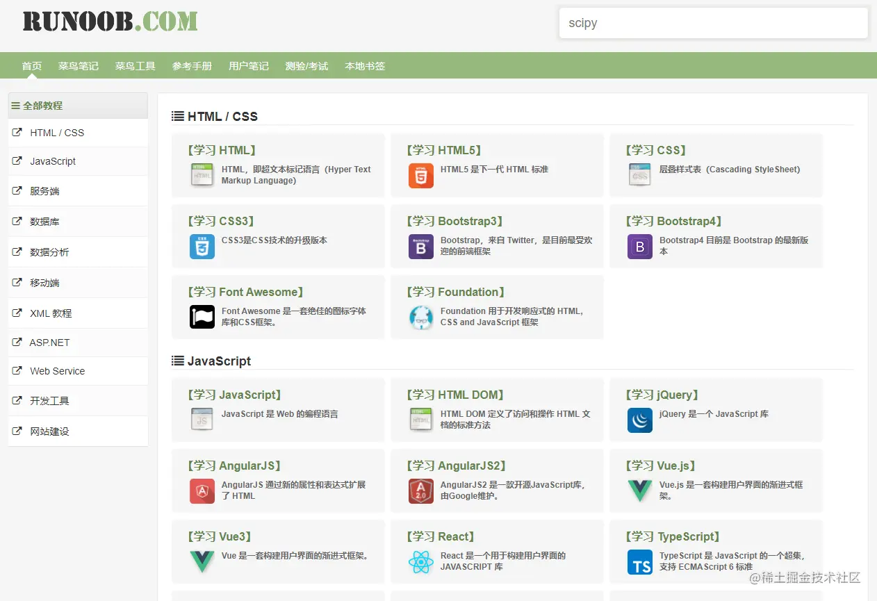Image resolution: width=877 pixels, height=601 pixels.
Task: Click description 'HTML5 是下一代 HTML 标准'
Action: click(494, 169)
